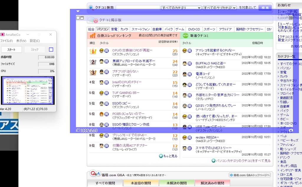Open the 表示(V) menu in AmaRecCo
Viewport: 302px width, 187px height.
click(x=21, y=41)
